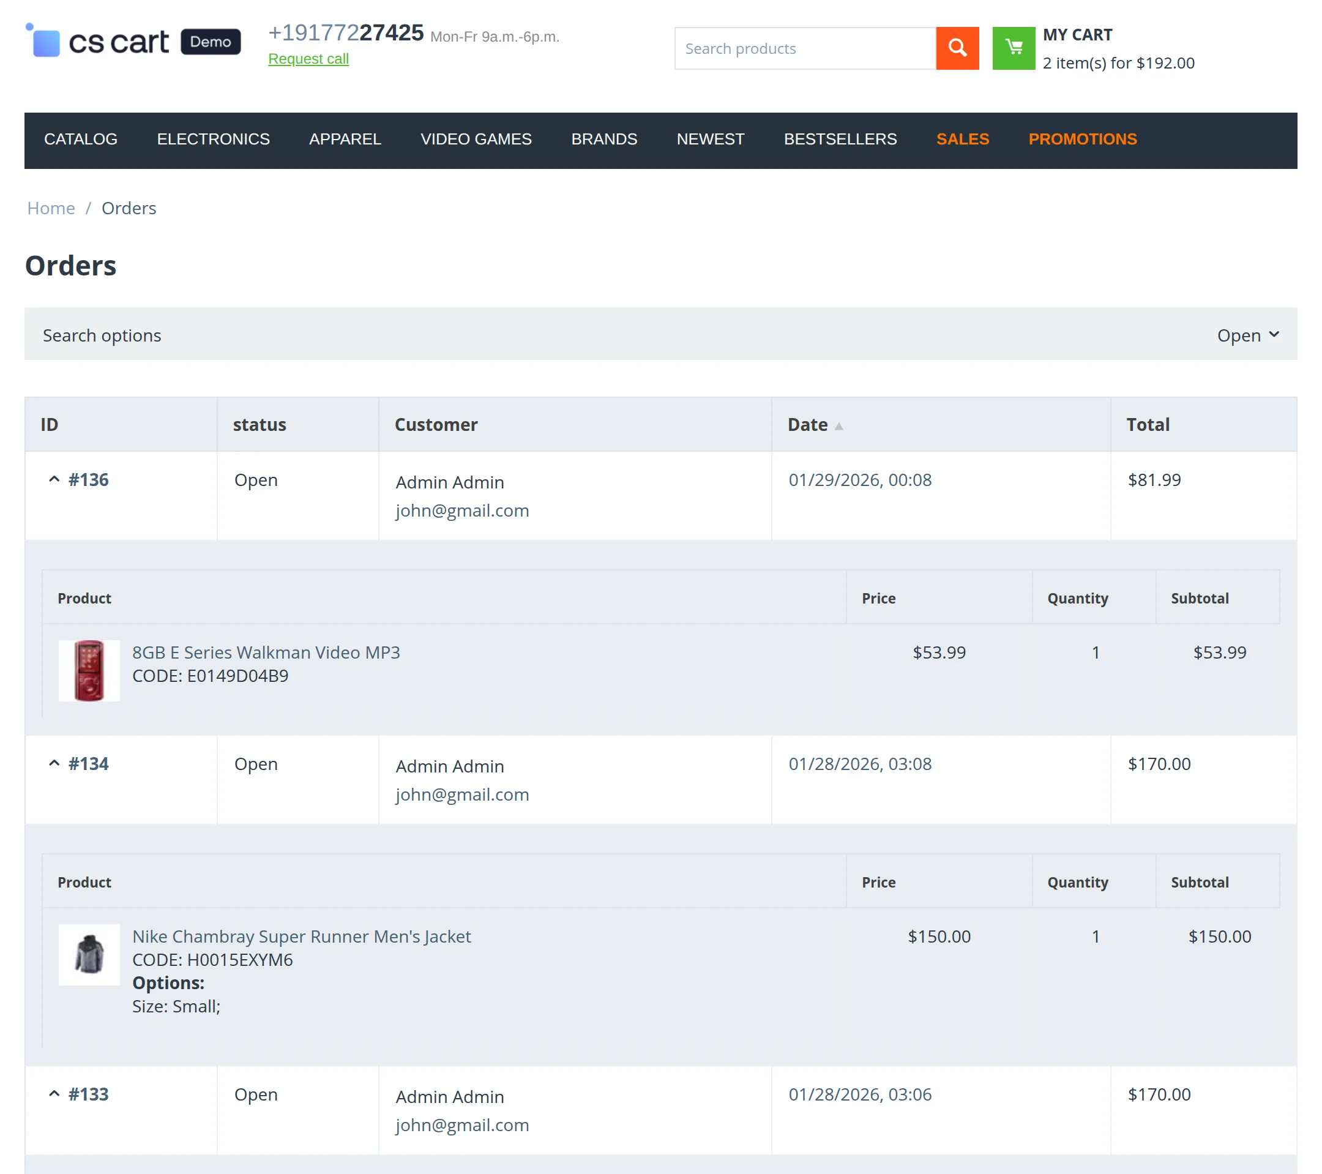Open My Cart via the cart icon
Screen dimensions: 1322x1174
point(1014,47)
